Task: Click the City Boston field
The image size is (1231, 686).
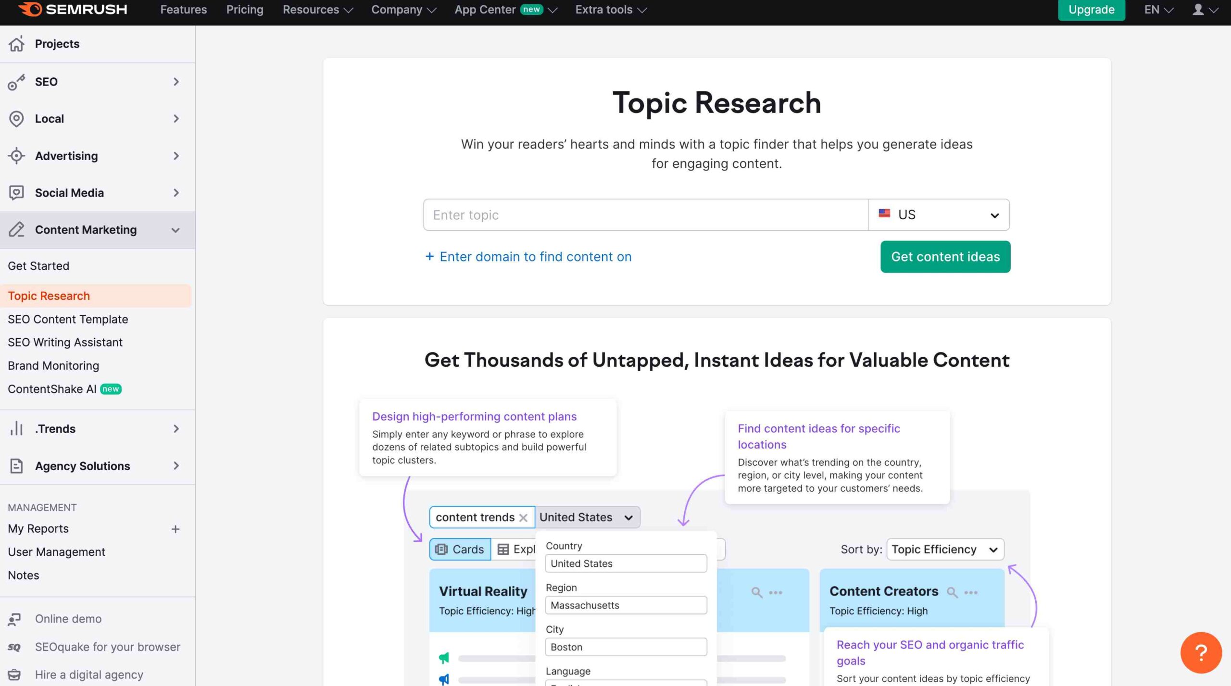Action: pyautogui.click(x=626, y=647)
